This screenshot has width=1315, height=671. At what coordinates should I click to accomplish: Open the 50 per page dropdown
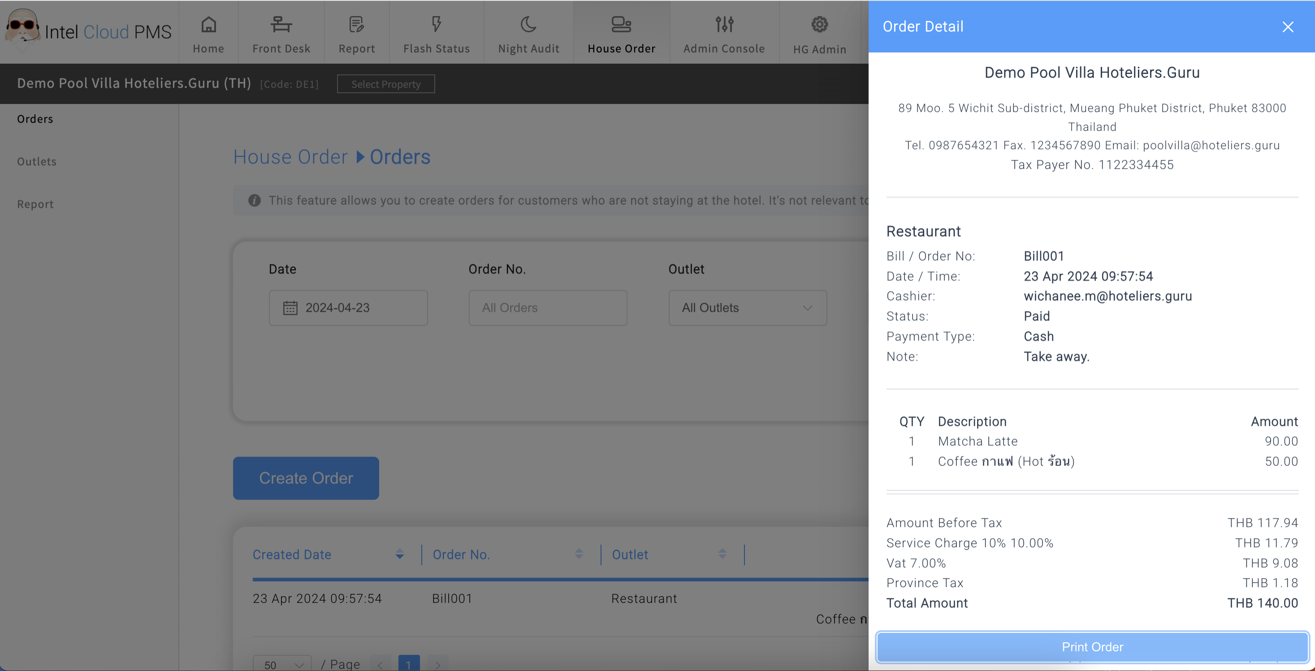point(282,664)
